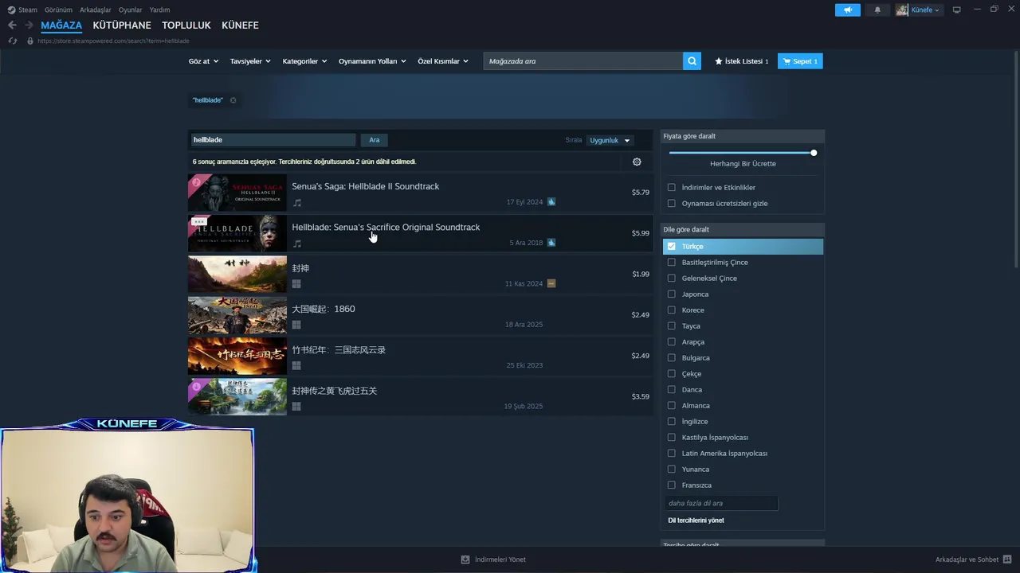Screen dimensions: 1020x573
Task: Click the hellblade search term field
Action: click(273, 140)
